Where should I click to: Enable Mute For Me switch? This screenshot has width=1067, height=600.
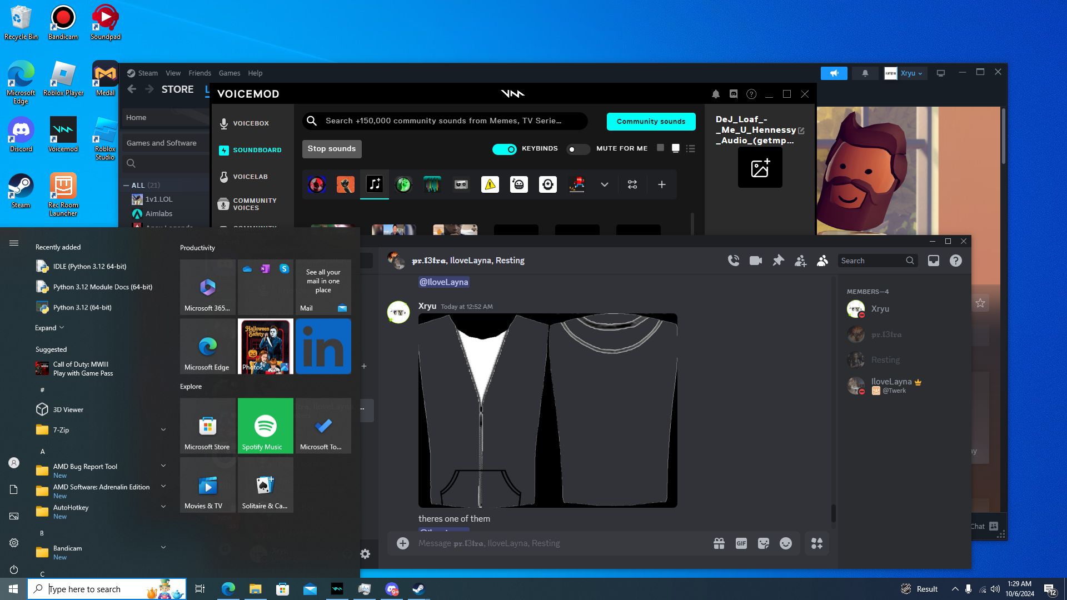577,149
